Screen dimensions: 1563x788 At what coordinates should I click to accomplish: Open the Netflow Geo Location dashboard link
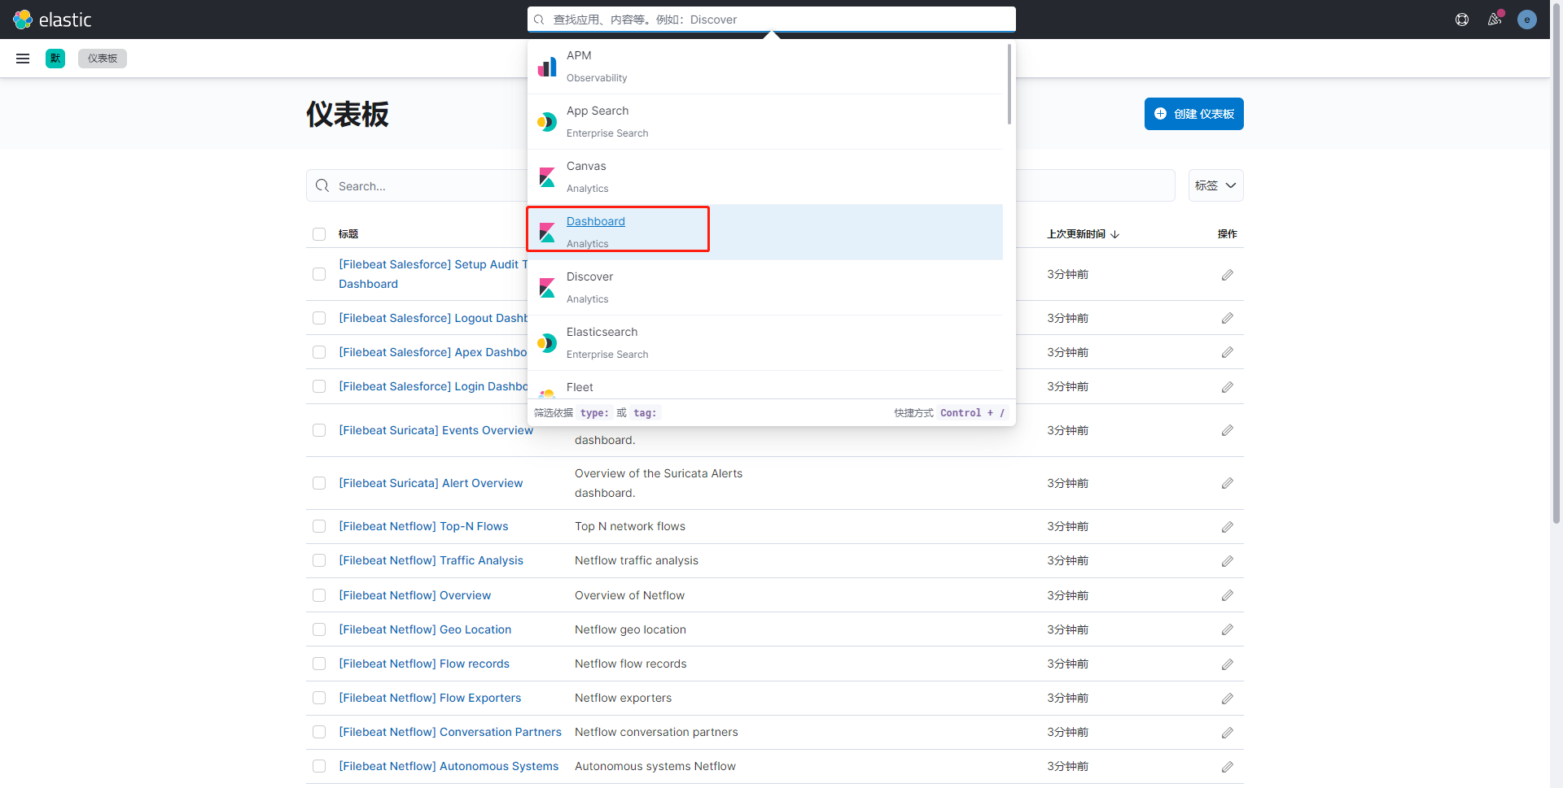pos(425,629)
